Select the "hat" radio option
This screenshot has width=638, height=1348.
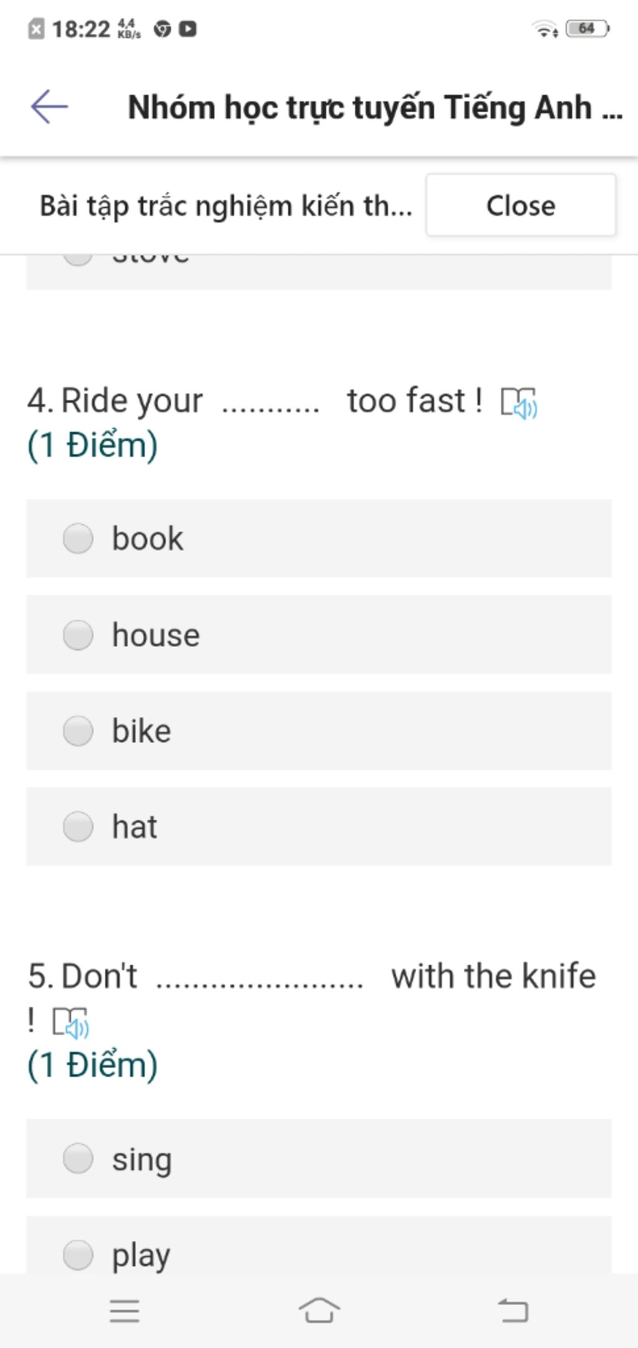(x=78, y=827)
